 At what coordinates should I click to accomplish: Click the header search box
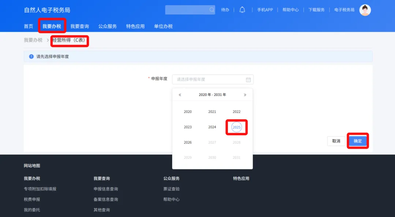(x=190, y=10)
